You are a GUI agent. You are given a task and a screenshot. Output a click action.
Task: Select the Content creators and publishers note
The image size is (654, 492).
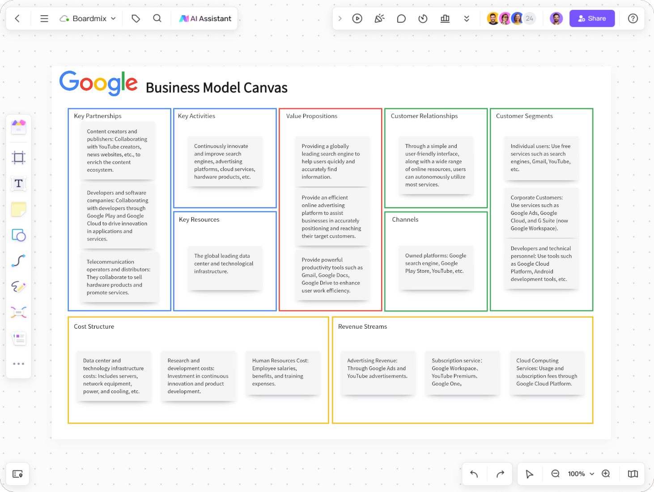click(x=118, y=151)
